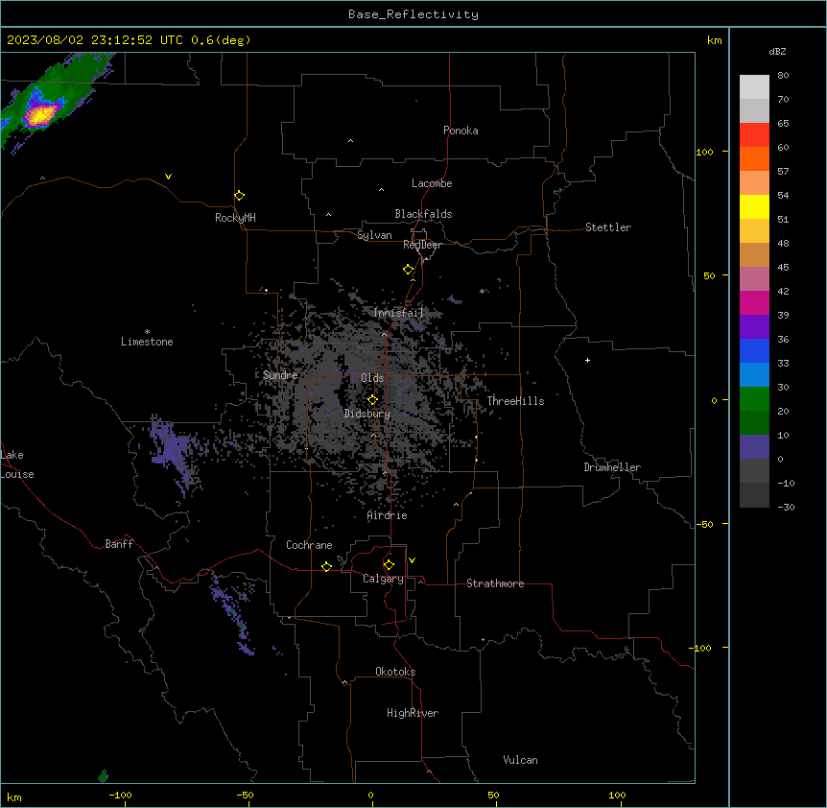
Task: Click the Blackfalds label
Action: (x=423, y=214)
